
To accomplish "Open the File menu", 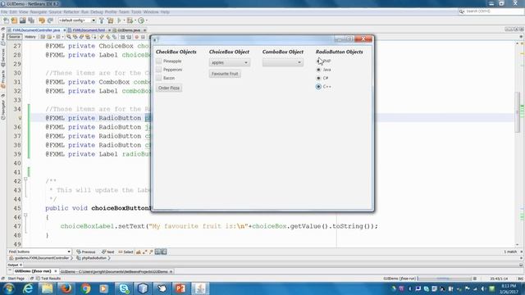I will 3,12.
